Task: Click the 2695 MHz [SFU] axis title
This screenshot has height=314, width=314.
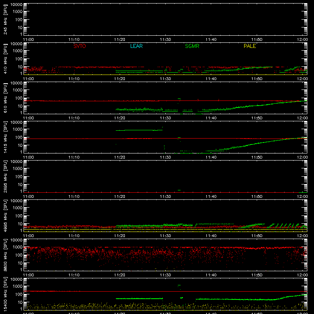Action: (5, 176)
